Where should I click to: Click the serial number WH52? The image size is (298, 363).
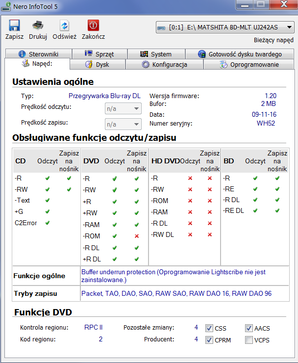(266, 123)
